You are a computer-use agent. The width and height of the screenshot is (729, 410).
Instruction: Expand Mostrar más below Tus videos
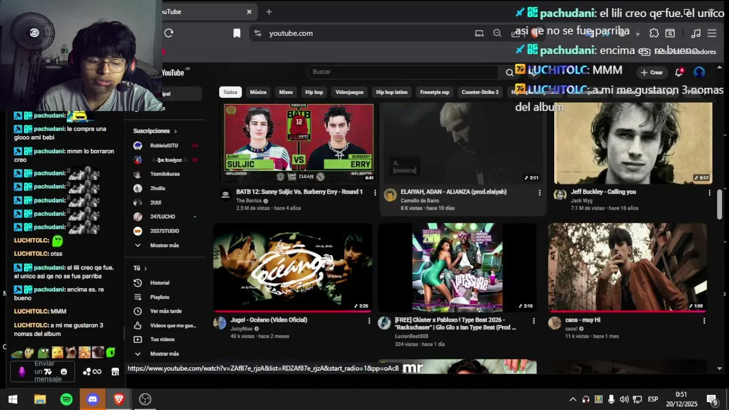165,354
